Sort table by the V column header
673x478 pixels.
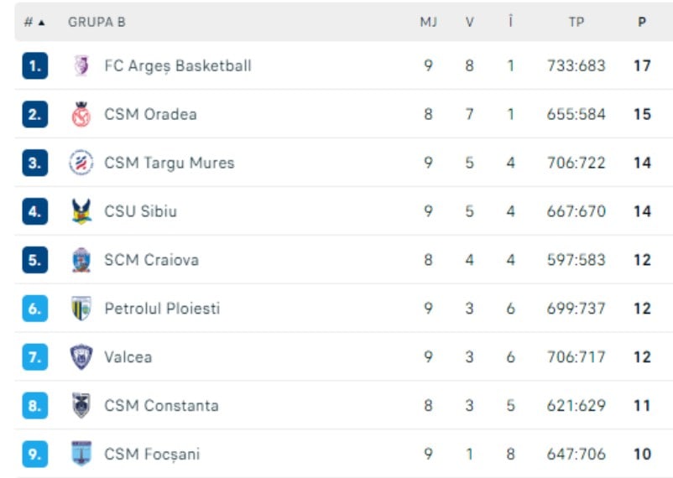click(x=470, y=23)
